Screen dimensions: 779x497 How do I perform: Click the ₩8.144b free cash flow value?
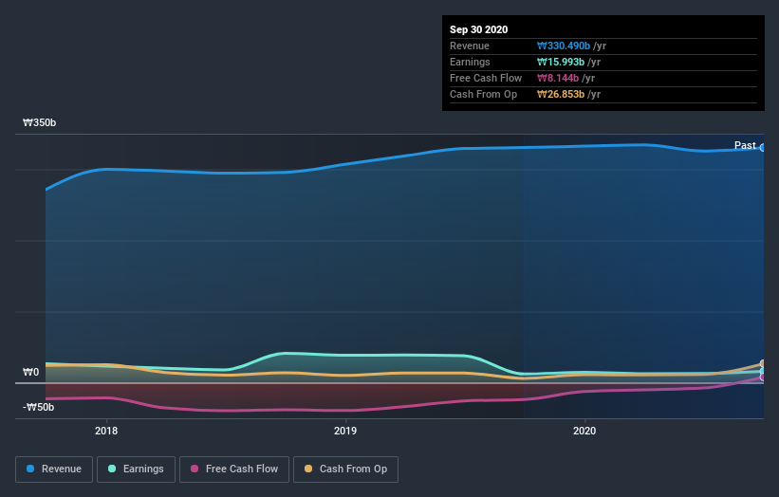coord(557,78)
